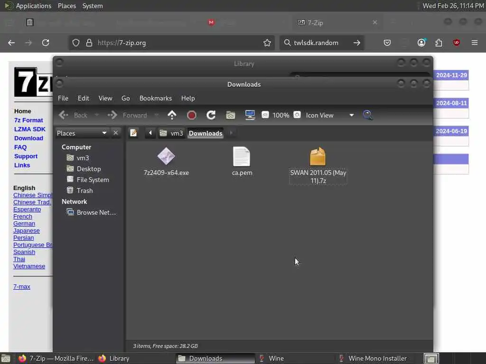Open the Help menu
This screenshot has height=364, width=486.
coord(188,98)
